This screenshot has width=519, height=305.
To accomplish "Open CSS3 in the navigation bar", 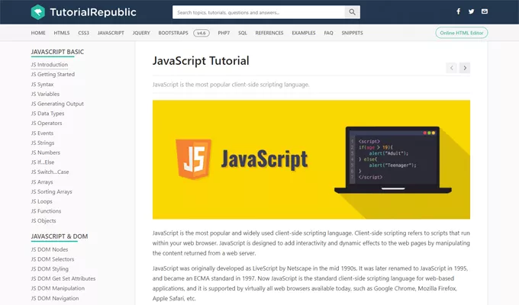I will click(x=83, y=33).
